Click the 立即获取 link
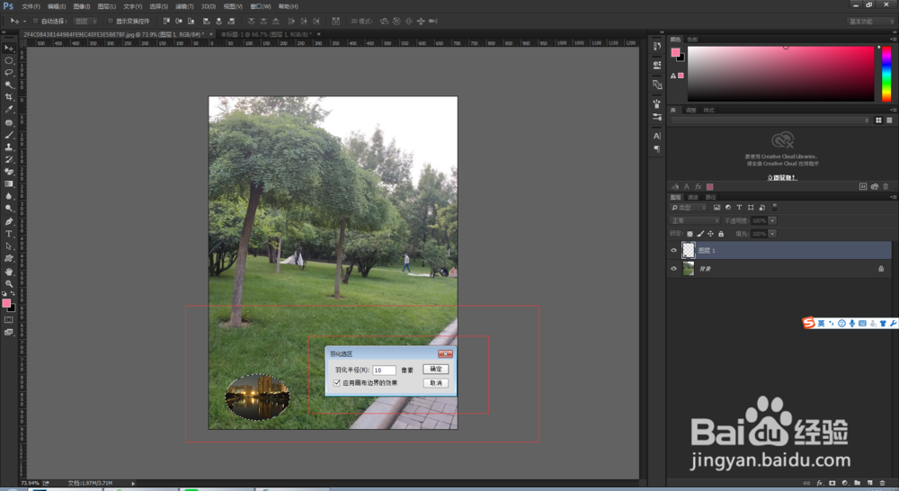 [x=782, y=178]
